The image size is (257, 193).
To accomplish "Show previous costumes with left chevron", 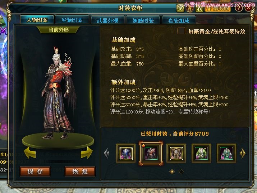I will coord(107,153).
